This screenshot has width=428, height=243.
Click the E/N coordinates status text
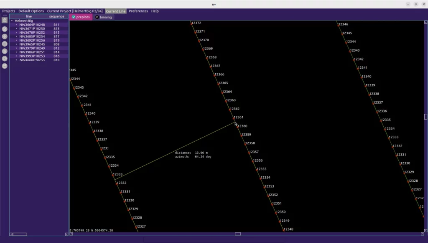92,230
